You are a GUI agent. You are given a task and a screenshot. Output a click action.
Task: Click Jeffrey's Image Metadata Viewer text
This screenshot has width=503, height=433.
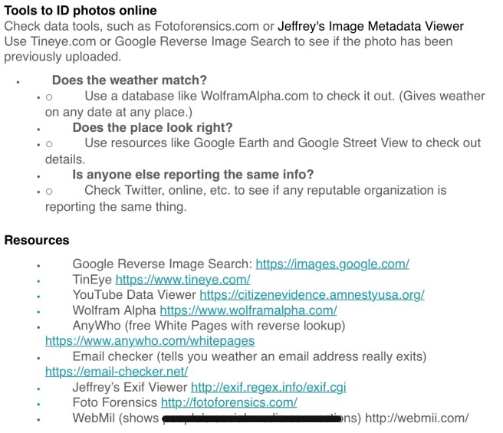click(x=370, y=25)
